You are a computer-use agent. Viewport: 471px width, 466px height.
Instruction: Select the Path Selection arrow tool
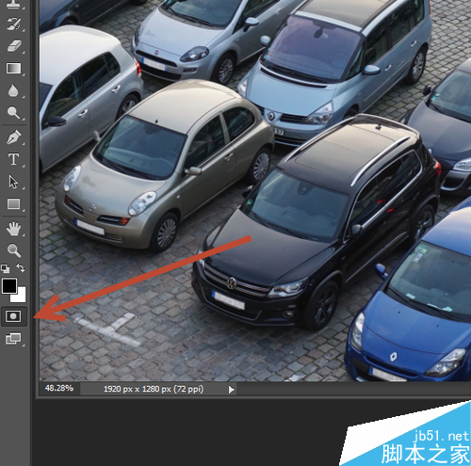[13, 182]
